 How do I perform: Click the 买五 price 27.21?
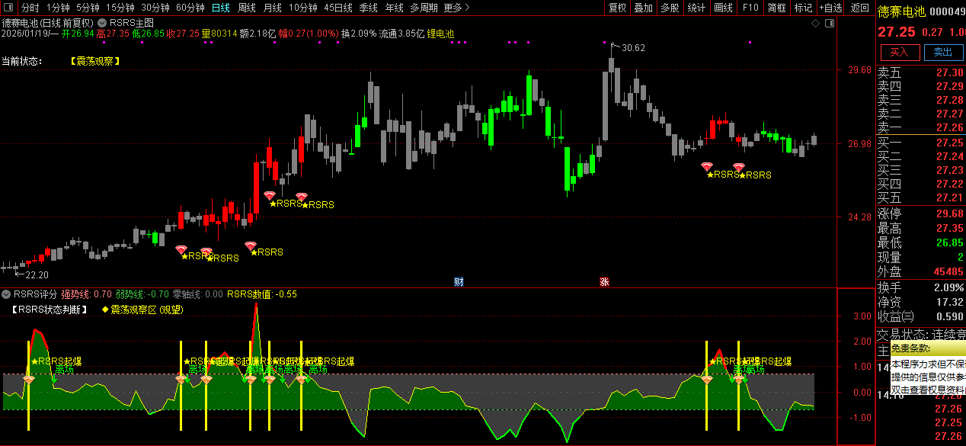coord(950,197)
